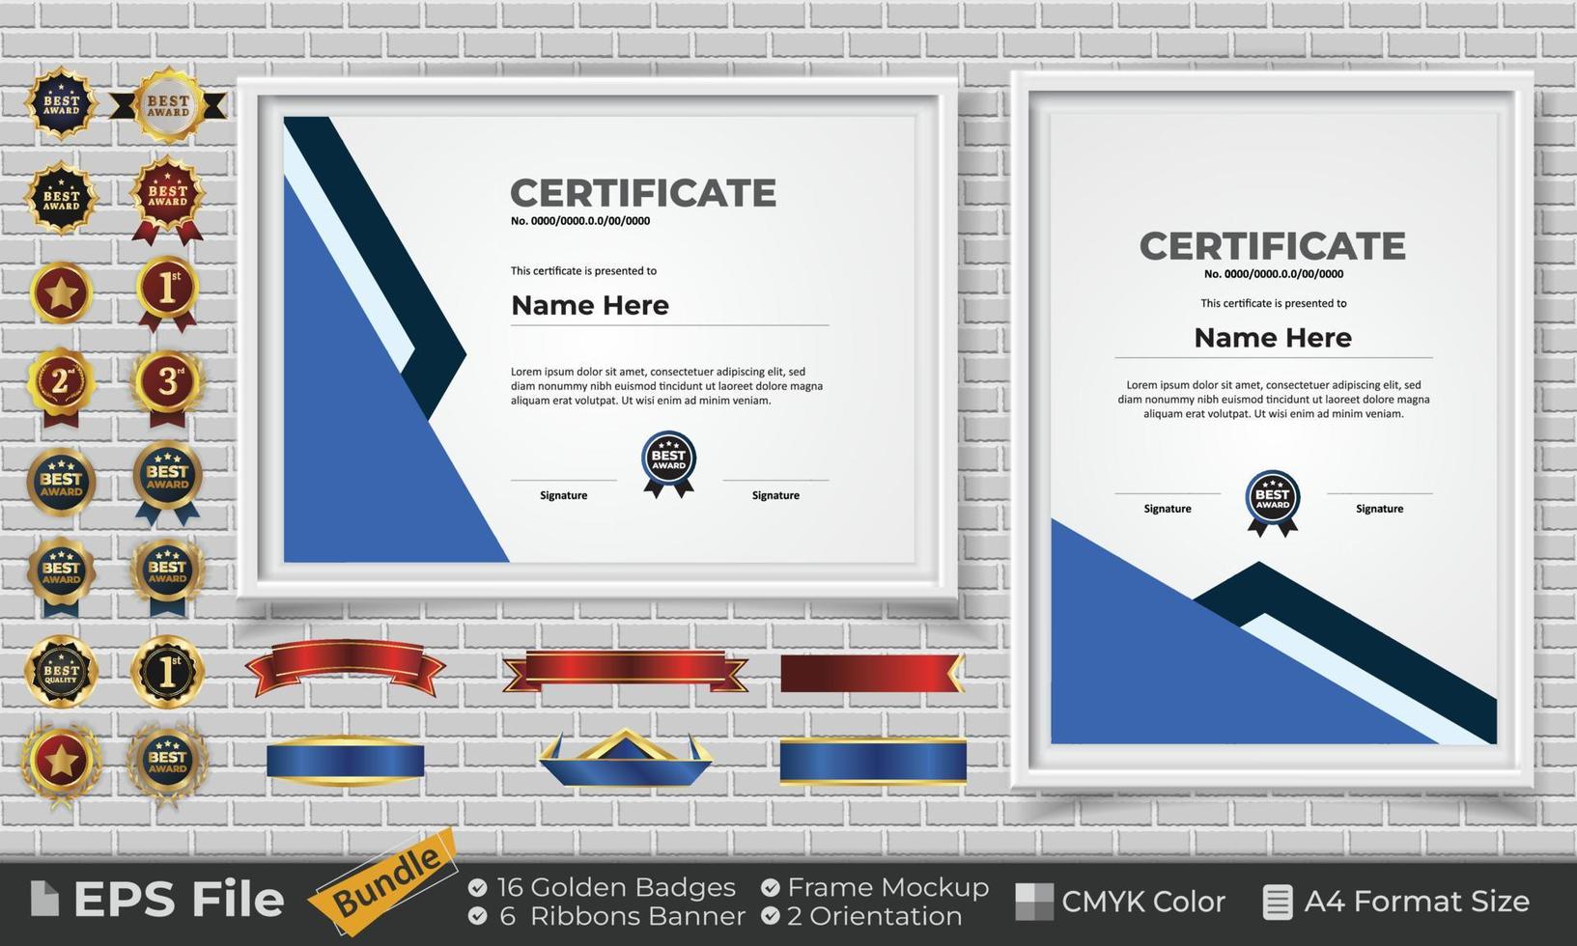Click 'This certificate is presented to' on portrait certificate
1577x946 pixels.
(1274, 303)
